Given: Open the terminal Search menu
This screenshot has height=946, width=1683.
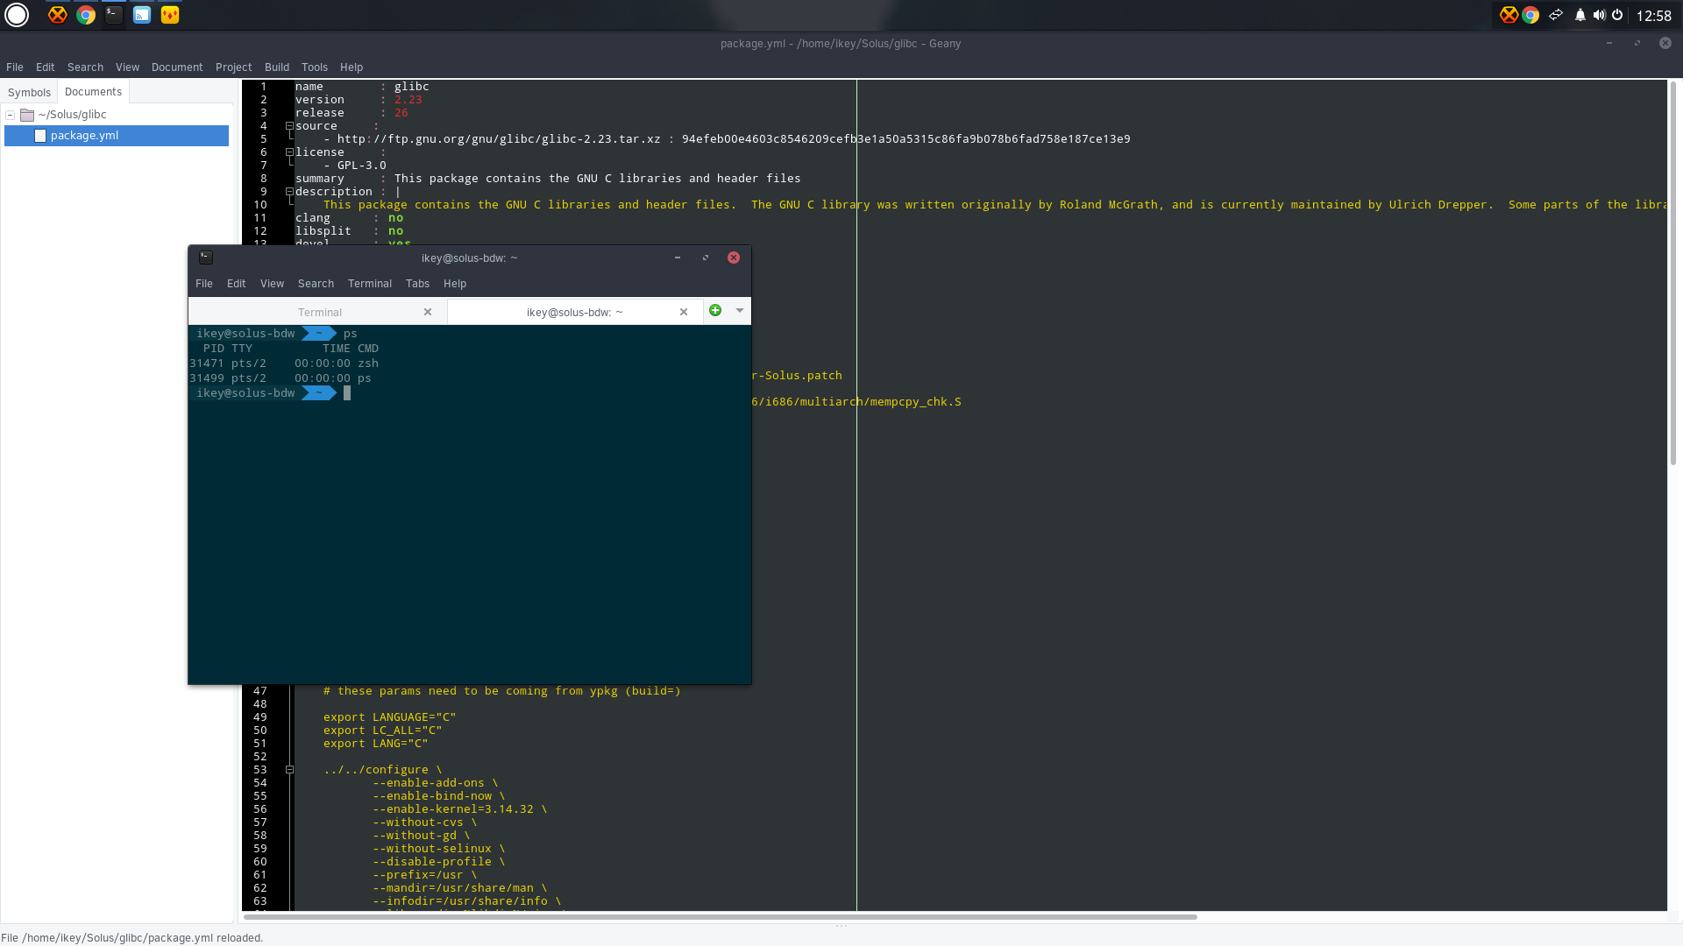Looking at the screenshot, I should click(x=316, y=284).
